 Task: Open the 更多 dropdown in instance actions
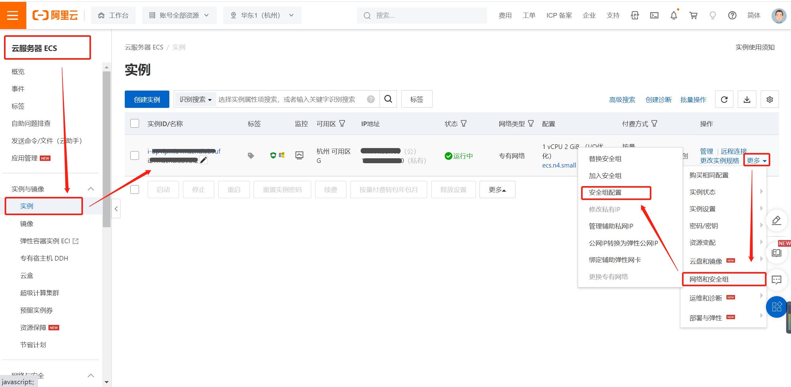[757, 160]
